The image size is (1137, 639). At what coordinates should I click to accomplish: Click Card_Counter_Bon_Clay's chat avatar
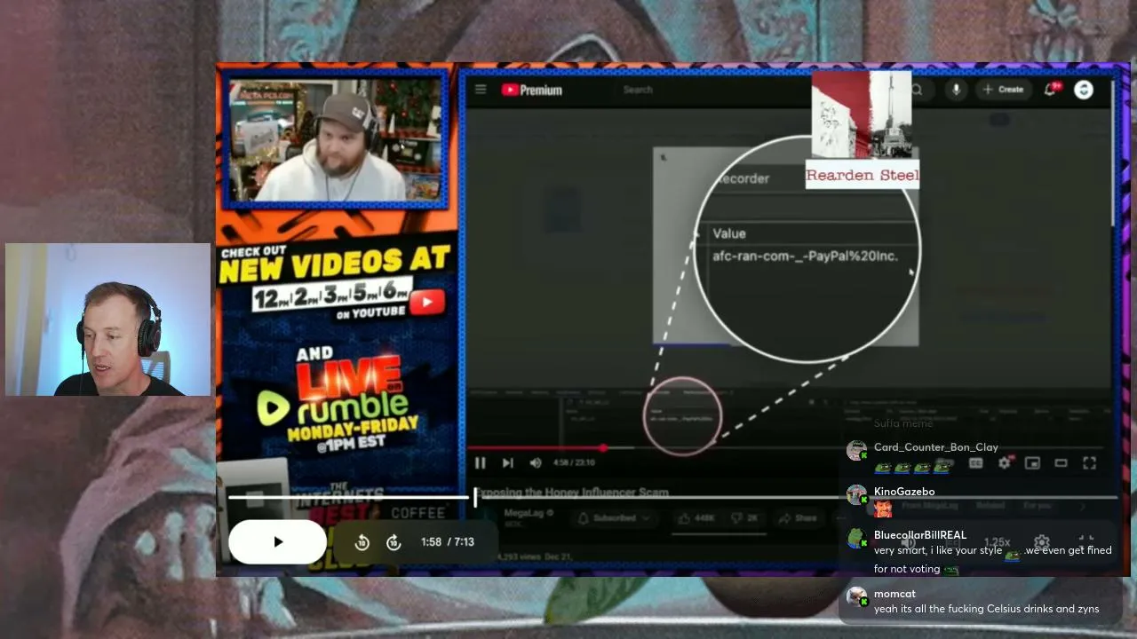(857, 450)
